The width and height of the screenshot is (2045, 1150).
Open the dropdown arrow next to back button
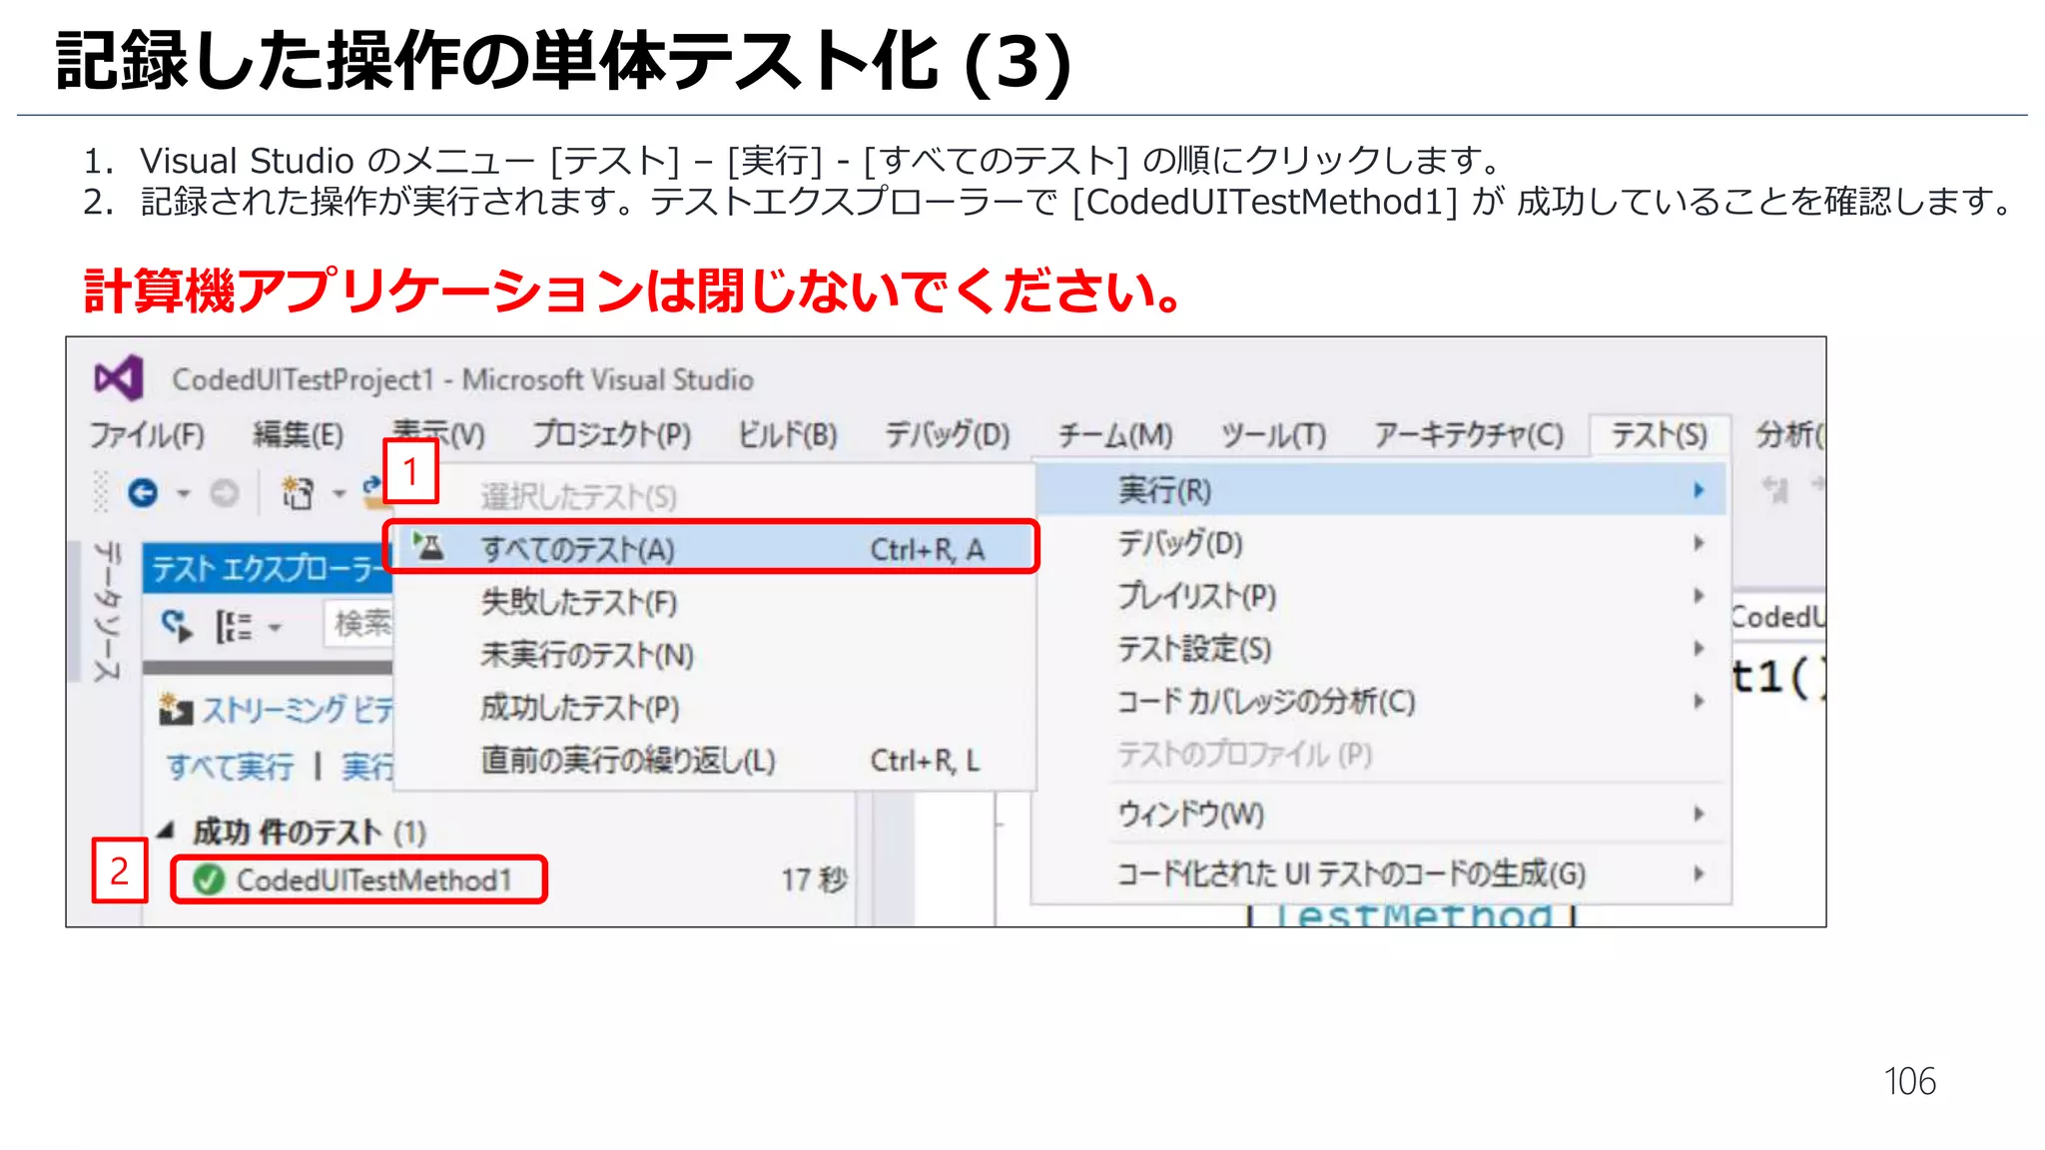point(183,494)
